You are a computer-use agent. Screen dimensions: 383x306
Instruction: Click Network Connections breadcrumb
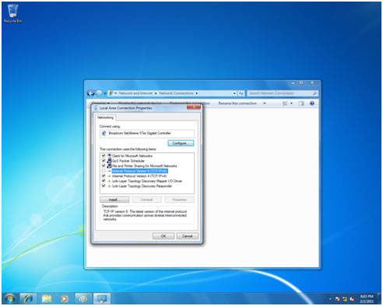pos(176,93)
